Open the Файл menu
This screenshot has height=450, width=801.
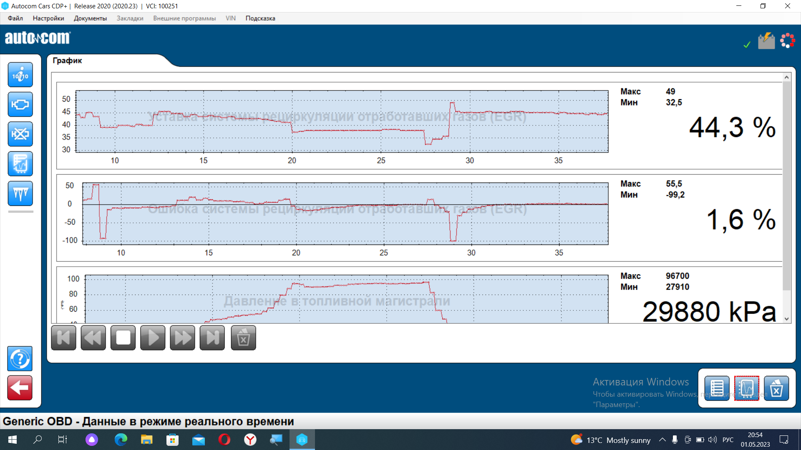(15, 18)
